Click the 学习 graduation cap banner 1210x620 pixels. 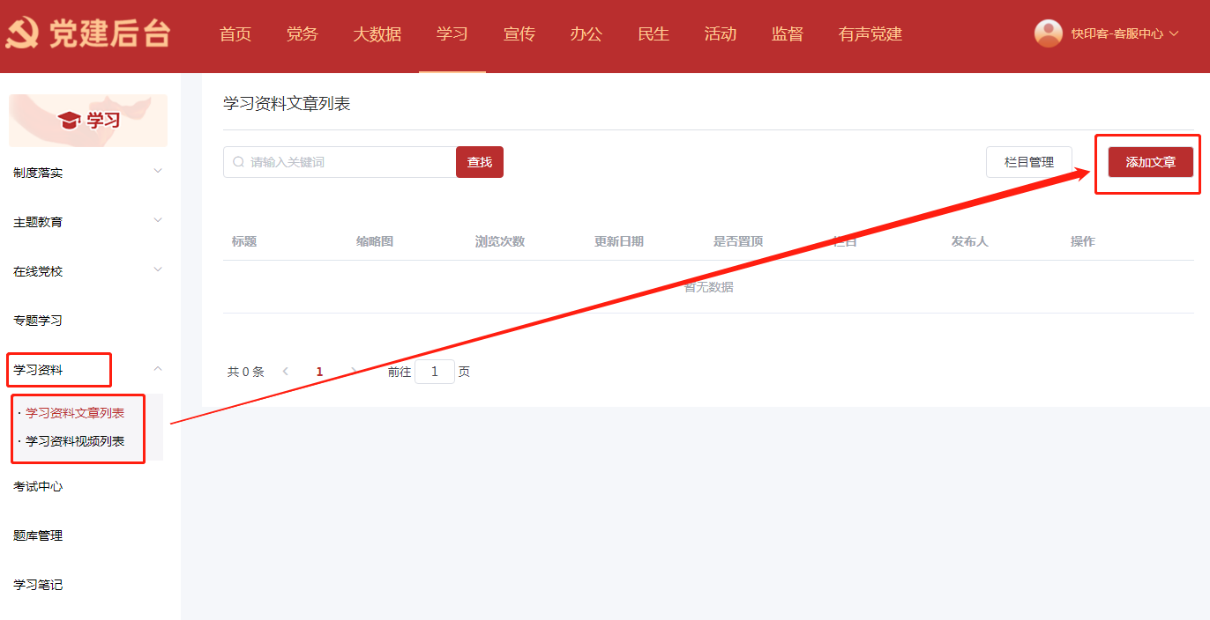point(87,121)
